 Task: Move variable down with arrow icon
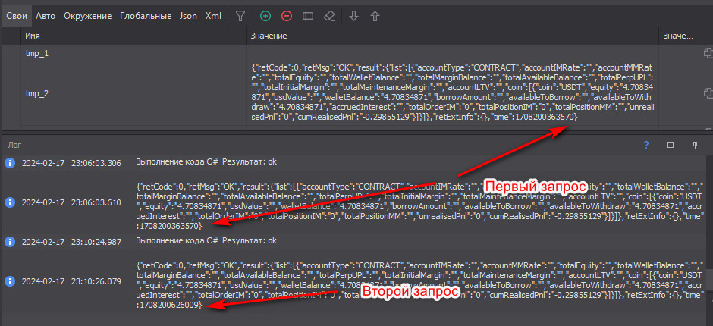[353, 16]
